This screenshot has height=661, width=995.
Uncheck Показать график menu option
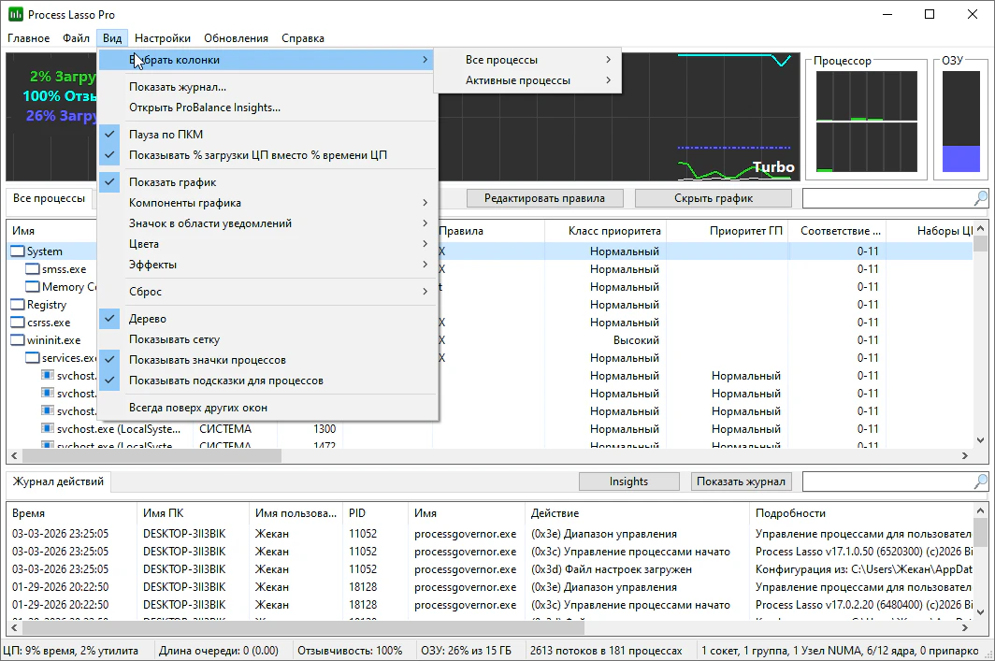click(172, 182)
